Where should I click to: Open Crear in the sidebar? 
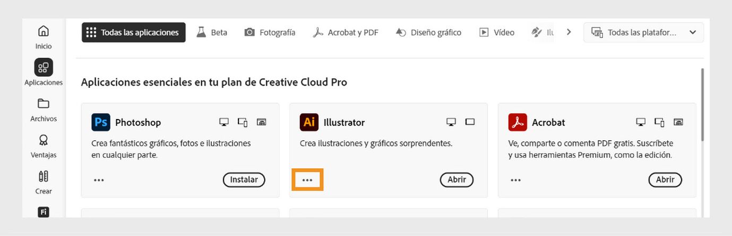click(44, 183)
